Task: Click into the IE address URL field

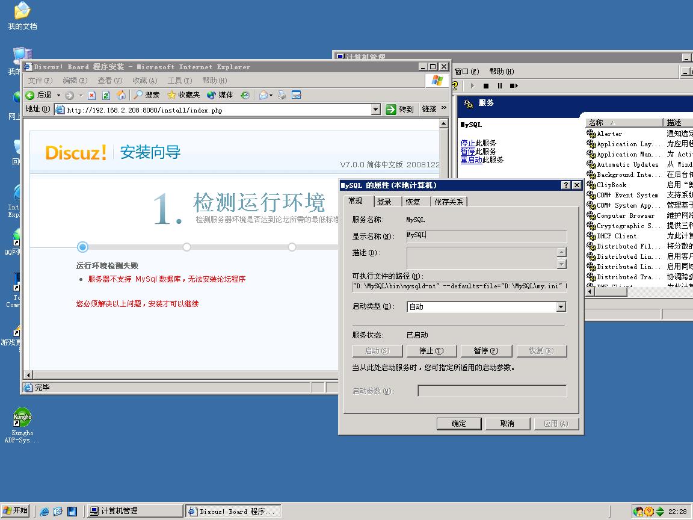Action: point(218,110)
